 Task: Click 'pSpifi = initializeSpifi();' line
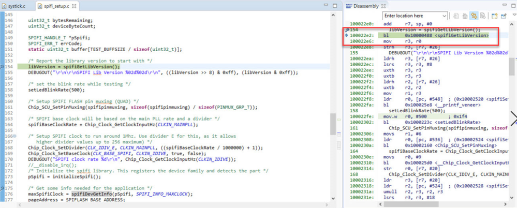[x=64, y=176]
